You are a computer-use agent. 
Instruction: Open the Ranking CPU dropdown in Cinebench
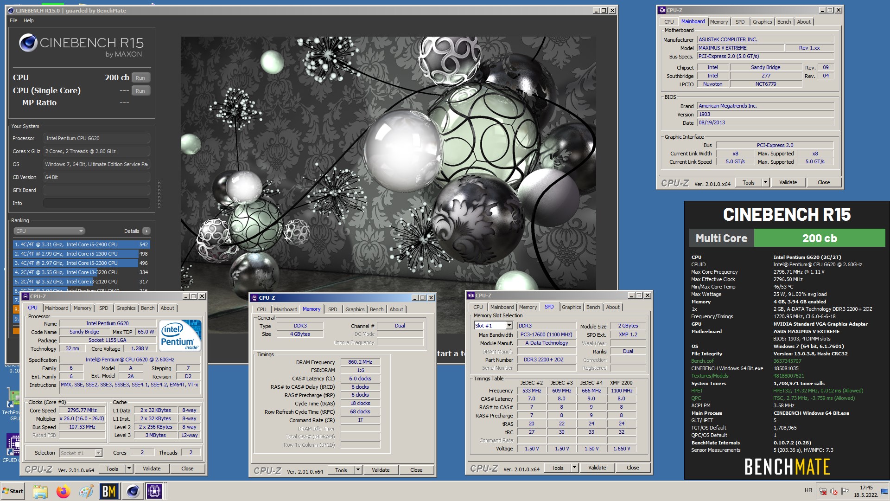tap(49, 231)
